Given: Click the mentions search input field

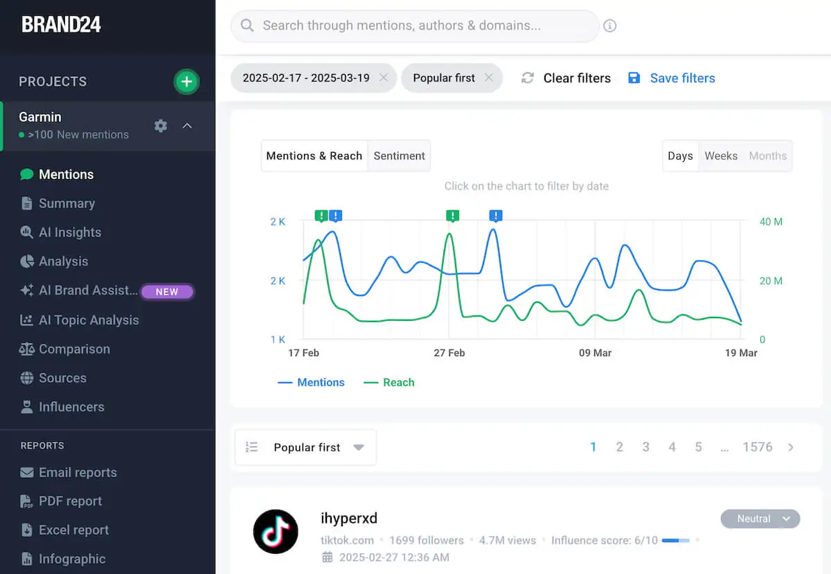Looking at the screenshot, I should (414, 26).
